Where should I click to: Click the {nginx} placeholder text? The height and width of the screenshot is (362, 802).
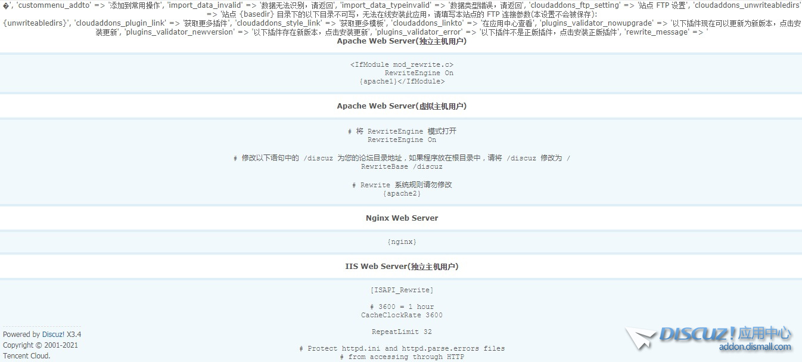pyautogui.click(x=402, y=242)
